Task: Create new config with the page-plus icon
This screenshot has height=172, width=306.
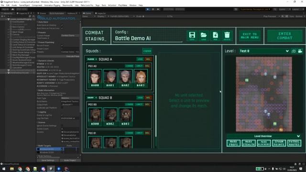Action: [x=215, y=36]
